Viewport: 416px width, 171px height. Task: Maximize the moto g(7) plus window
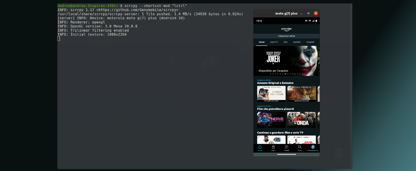[308, 13]
